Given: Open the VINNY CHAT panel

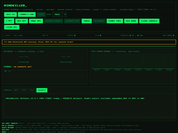Looking at the screenshot, I should pyautogui.click(x=115, y=21).
